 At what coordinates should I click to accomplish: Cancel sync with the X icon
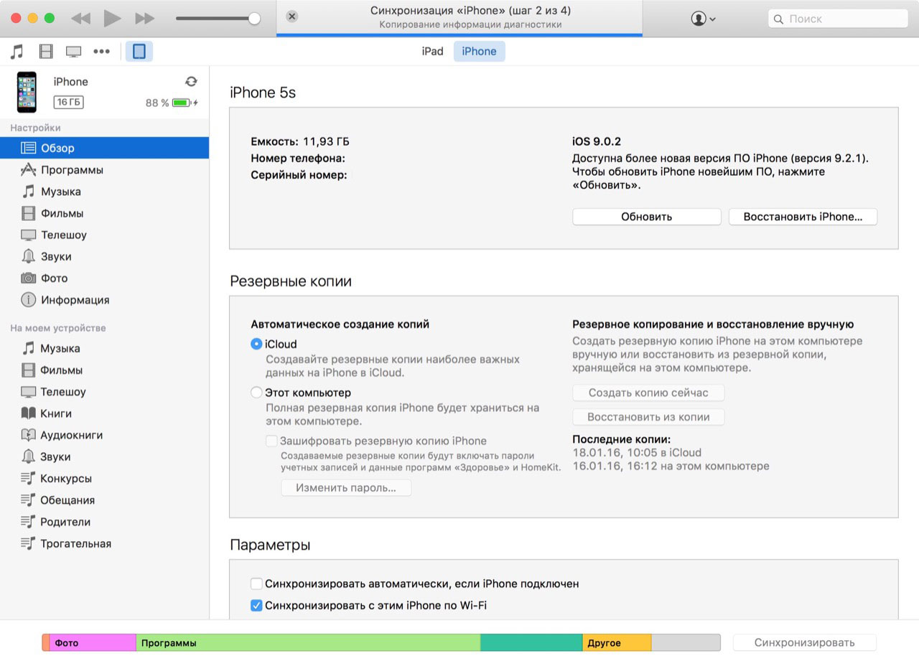tap(292, 17)
